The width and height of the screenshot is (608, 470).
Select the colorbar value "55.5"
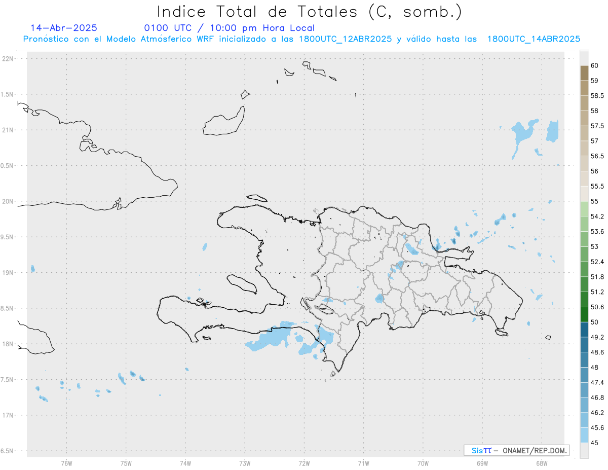click(x=597, y=186)
